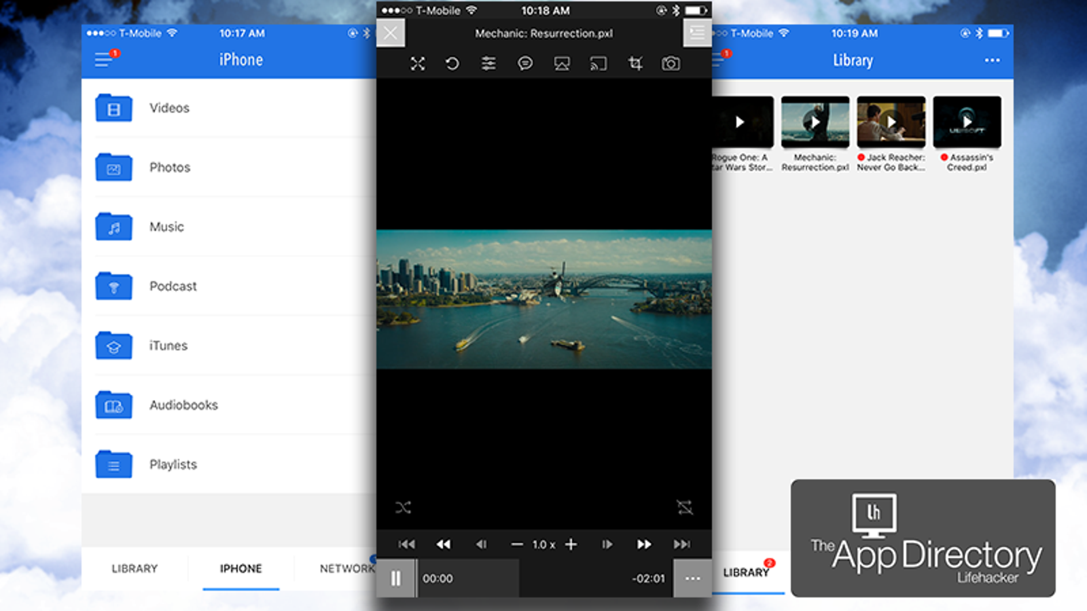Open the Podcast folder
Image resolution: width=1087 pixels, height=611 pixels.
(229, 286)
